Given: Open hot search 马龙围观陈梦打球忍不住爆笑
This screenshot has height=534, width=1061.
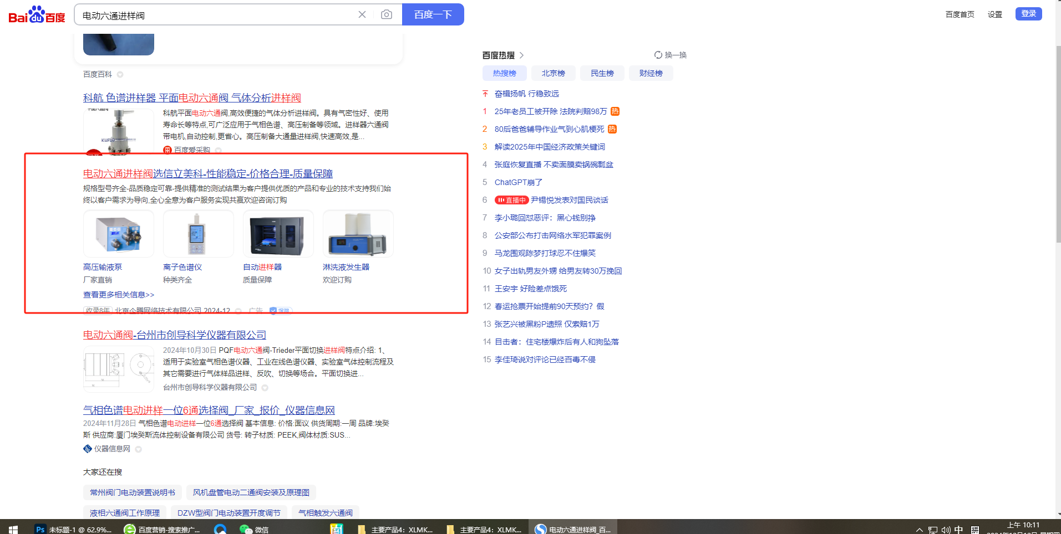Looking at the screenshot, I should pos(545,253).
